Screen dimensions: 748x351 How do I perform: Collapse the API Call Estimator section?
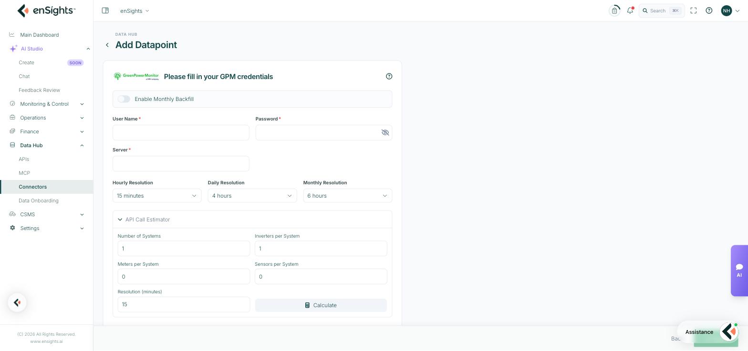click(252, 220)
